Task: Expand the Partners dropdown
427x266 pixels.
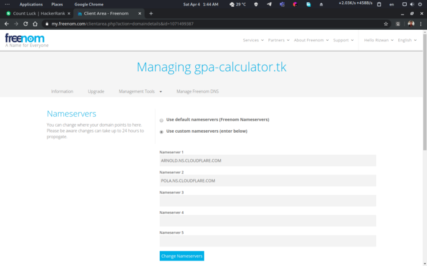Action: (279, 40)
